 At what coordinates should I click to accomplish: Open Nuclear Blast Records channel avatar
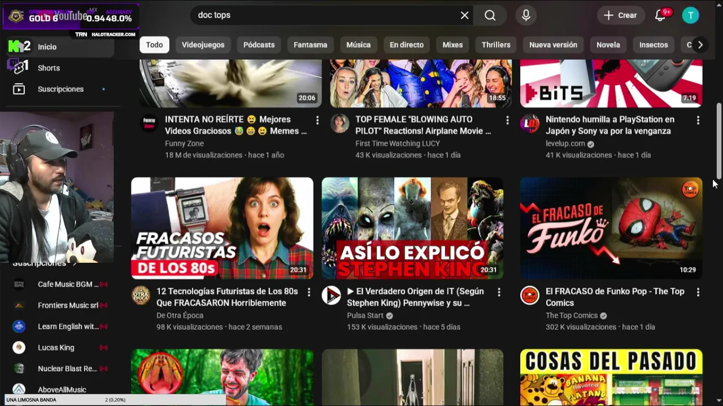tap(19, 368)
